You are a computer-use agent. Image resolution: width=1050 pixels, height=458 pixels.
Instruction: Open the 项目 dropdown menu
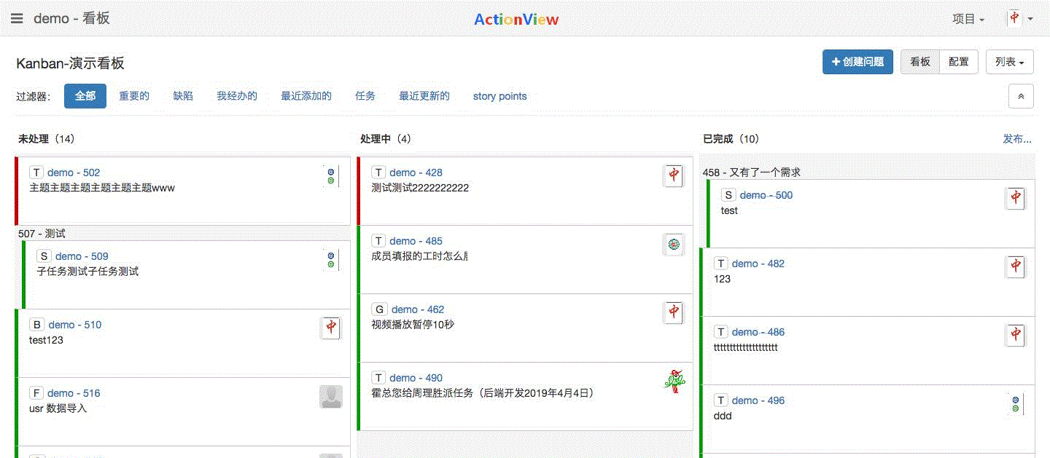pos(968,19)
